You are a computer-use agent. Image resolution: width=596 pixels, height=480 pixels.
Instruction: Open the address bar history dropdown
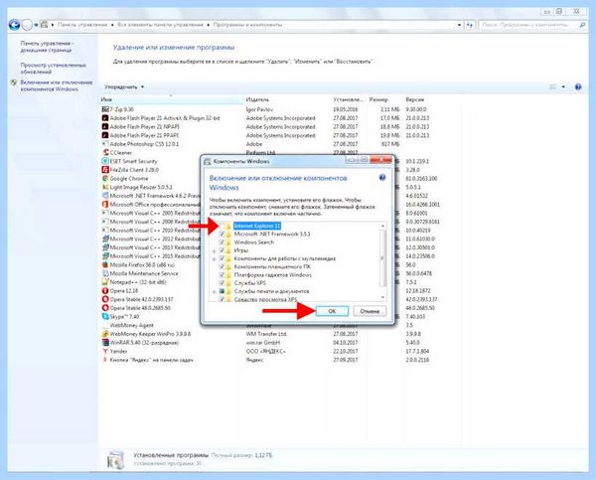coord(459,25)
